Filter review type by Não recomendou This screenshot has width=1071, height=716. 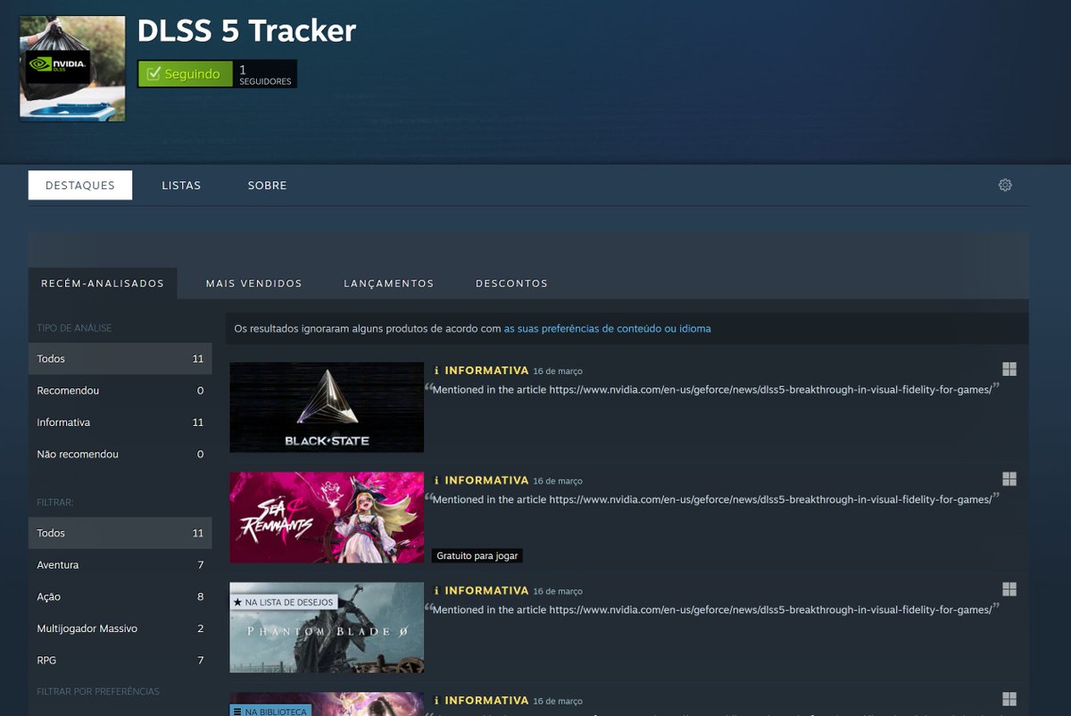(x=120, y=454)
